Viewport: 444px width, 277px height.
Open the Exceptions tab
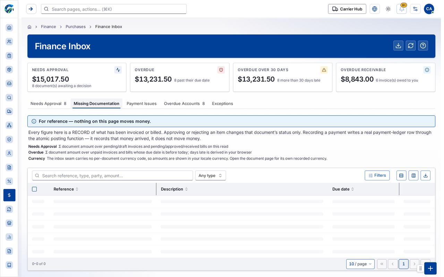222,104
